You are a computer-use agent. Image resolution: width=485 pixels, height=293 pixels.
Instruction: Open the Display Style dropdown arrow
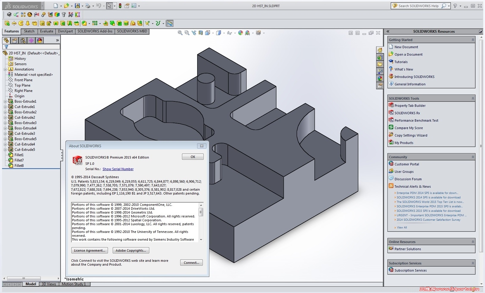pyautogui.click(x=223, y=33)
